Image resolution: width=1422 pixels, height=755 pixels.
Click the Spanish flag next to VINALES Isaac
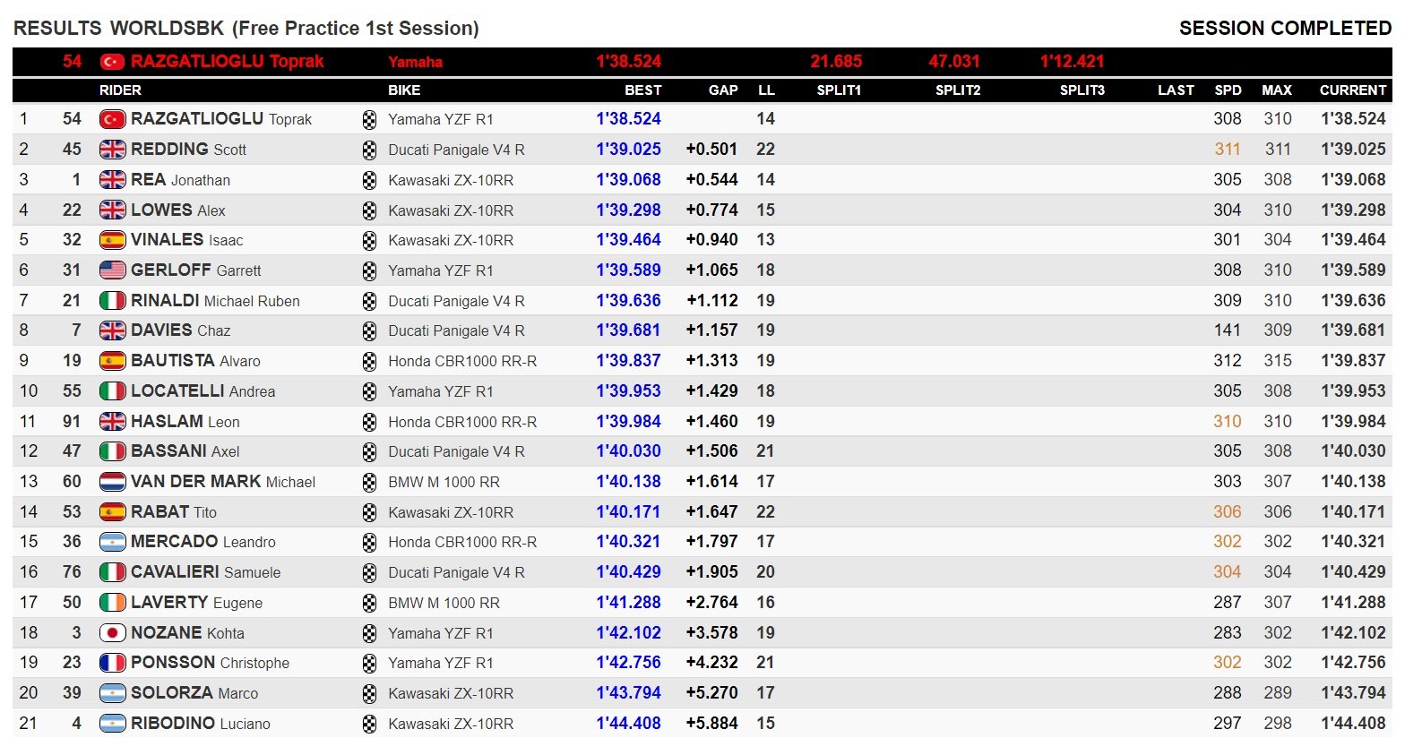pyautogui.click(x=112, y=240)
